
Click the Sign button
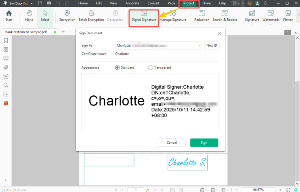click(x=204, y=143)
